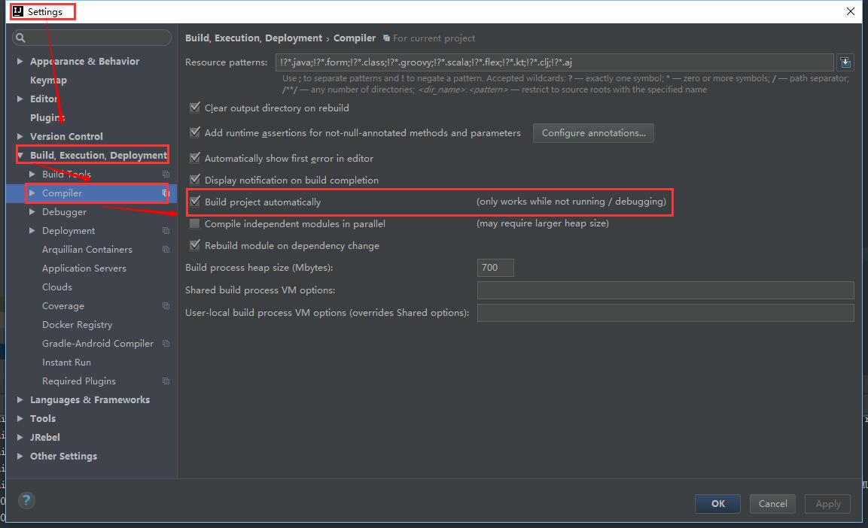Select Keymap in settings tree

point(48,80)
